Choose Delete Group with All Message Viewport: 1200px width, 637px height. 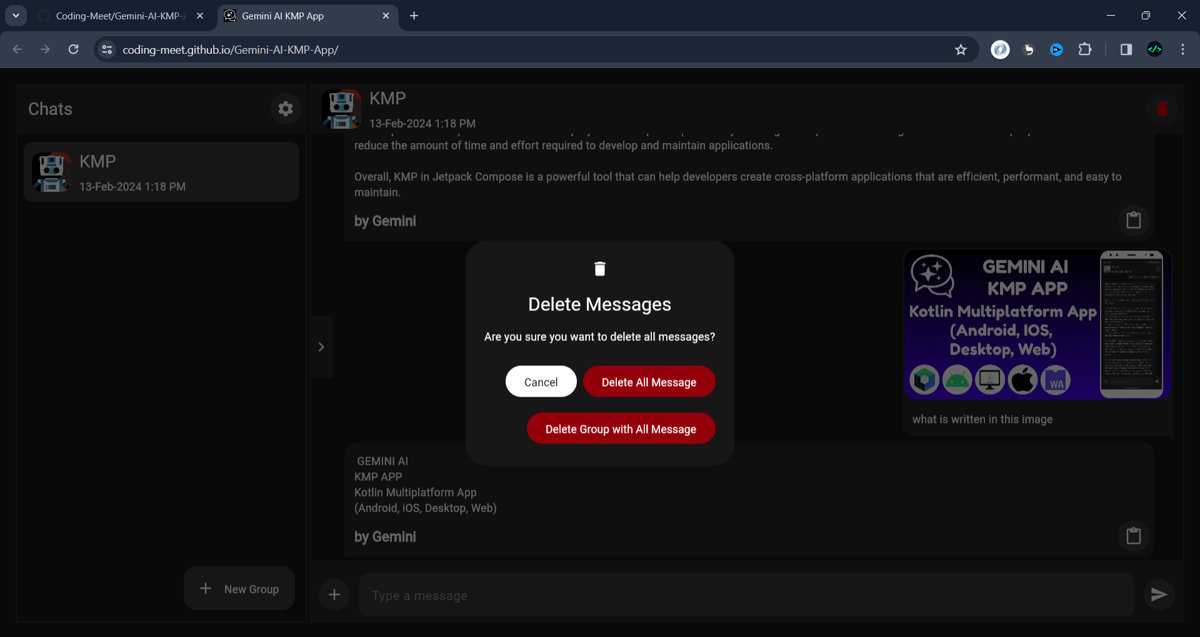click(621, 428)
